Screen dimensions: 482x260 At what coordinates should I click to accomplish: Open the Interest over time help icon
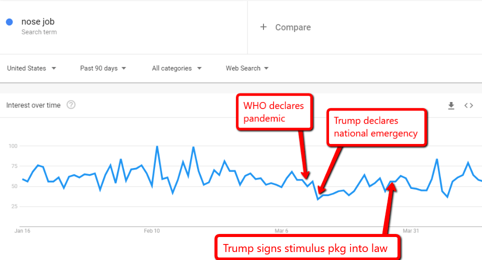point(71,105)
